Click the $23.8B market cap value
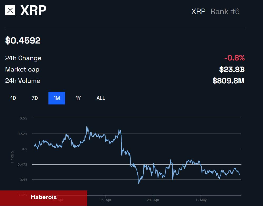The image size is (263, 206). [232, 69]
